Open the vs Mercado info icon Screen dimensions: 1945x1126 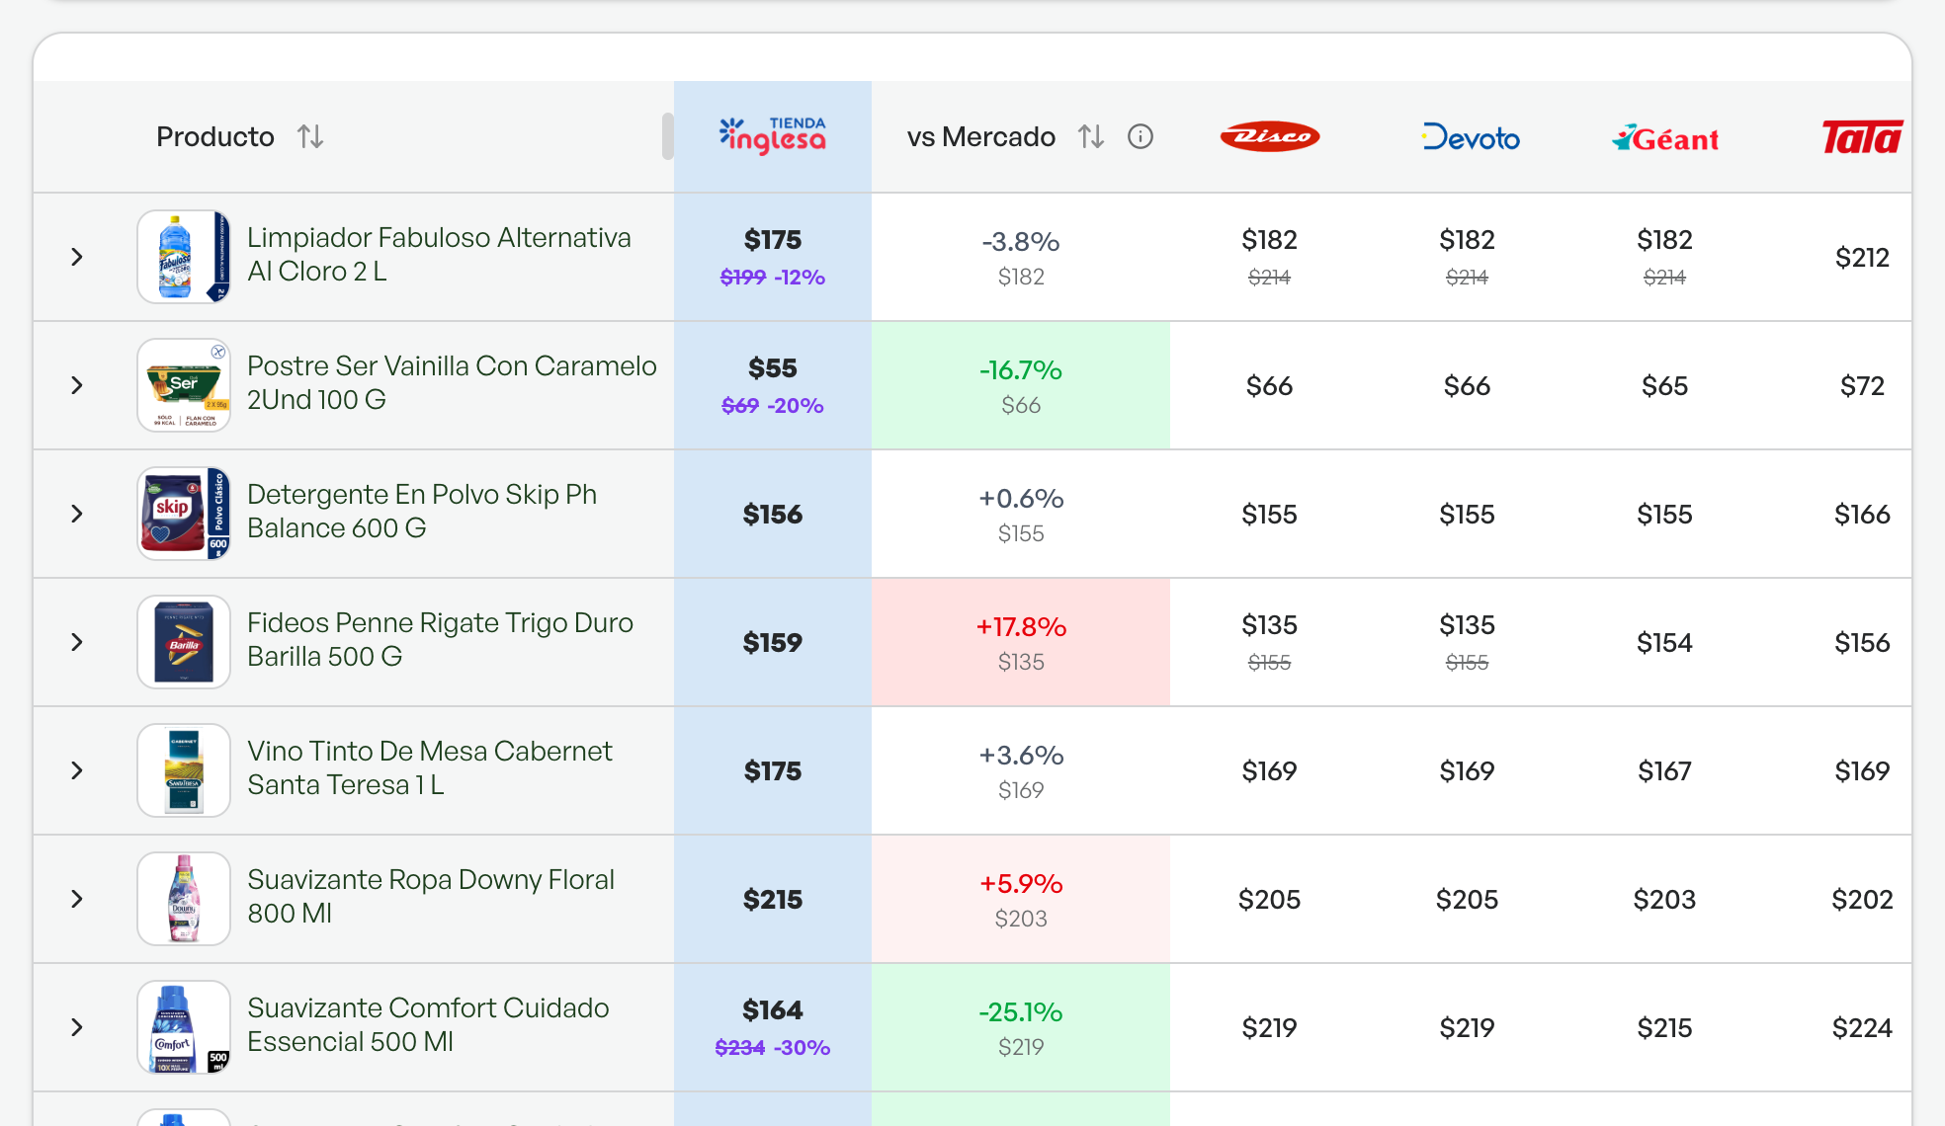[1141, 136]
